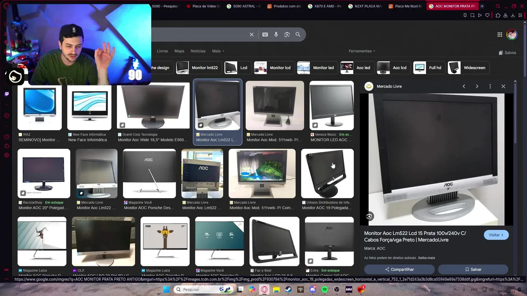This screenshot has width=527, height=296.
Task: Filter by the Aoc lcd chip
Action: [393, 67]
